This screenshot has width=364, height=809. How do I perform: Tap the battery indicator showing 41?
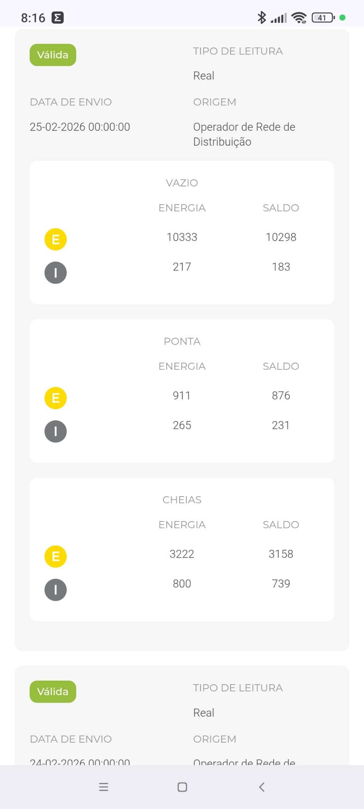(x=323, y=17)
